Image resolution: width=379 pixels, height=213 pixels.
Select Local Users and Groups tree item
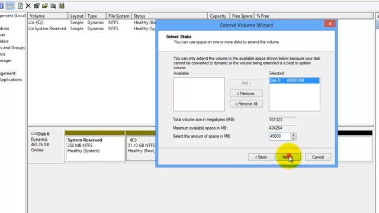[12, 47]
